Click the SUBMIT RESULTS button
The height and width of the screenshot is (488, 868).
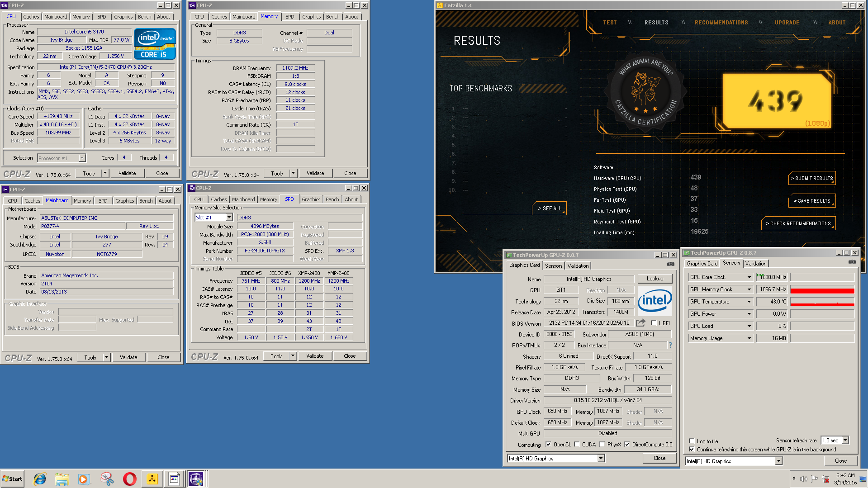tap(812, 178)
